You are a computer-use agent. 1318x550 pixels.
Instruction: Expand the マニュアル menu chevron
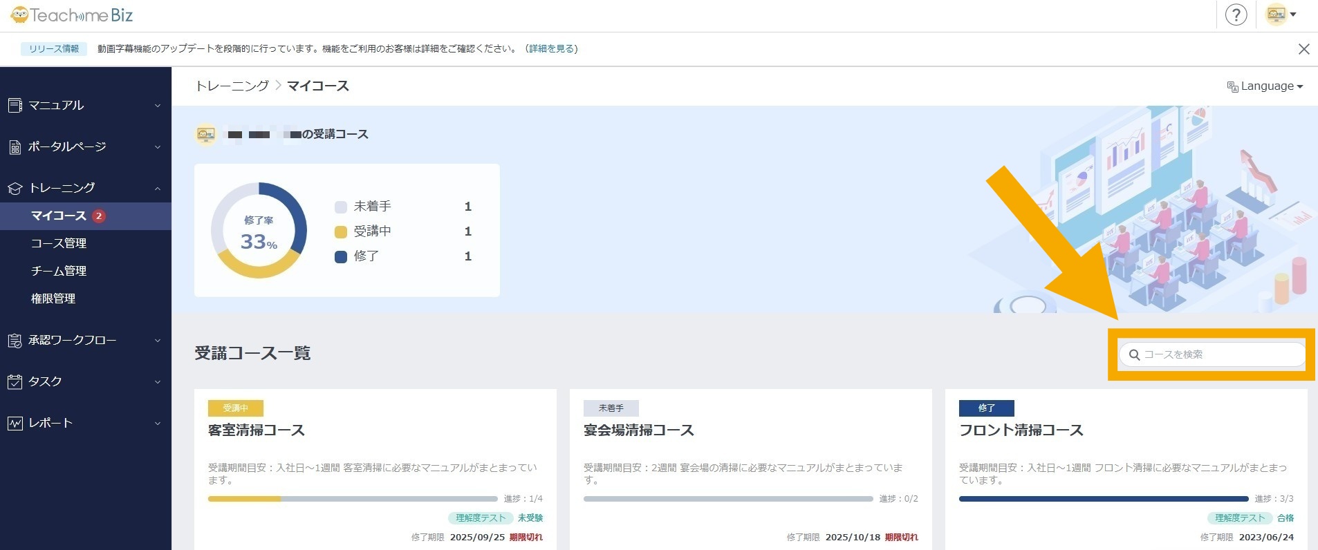coord(158,106)
